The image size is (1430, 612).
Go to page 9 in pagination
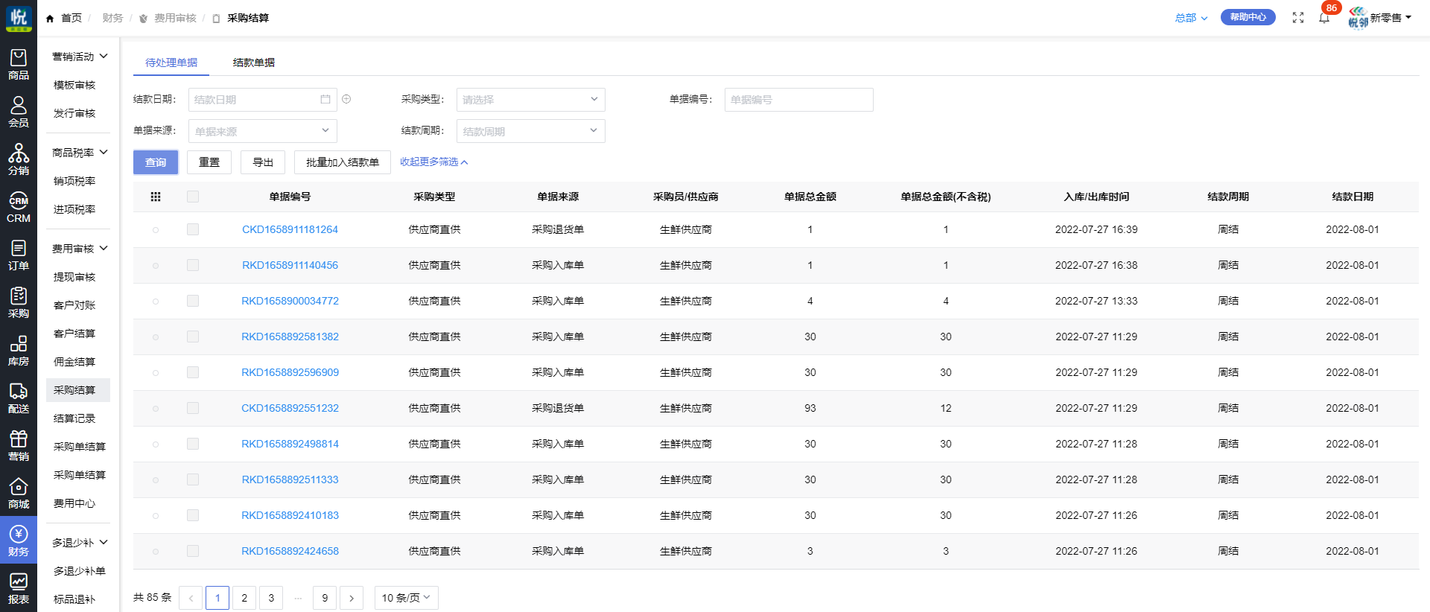[325, 598]
